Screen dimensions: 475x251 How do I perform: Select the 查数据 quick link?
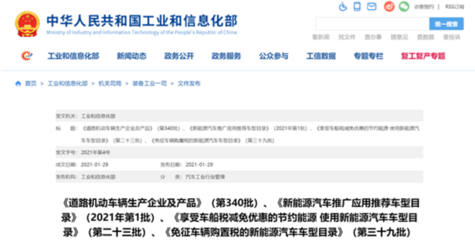click(x=425, y=37)
